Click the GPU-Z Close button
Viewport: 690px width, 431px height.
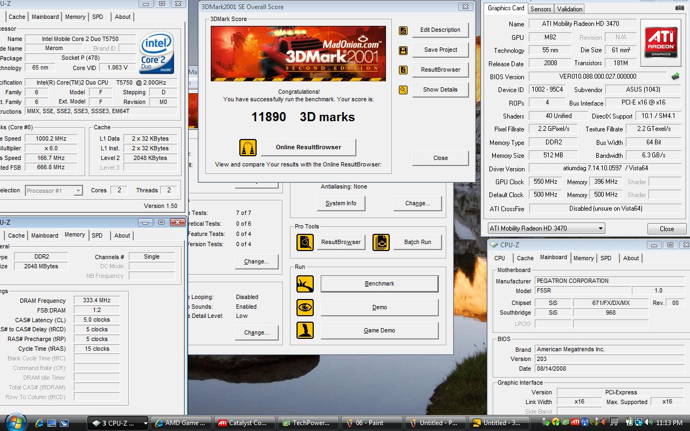(x=667, y=228)
